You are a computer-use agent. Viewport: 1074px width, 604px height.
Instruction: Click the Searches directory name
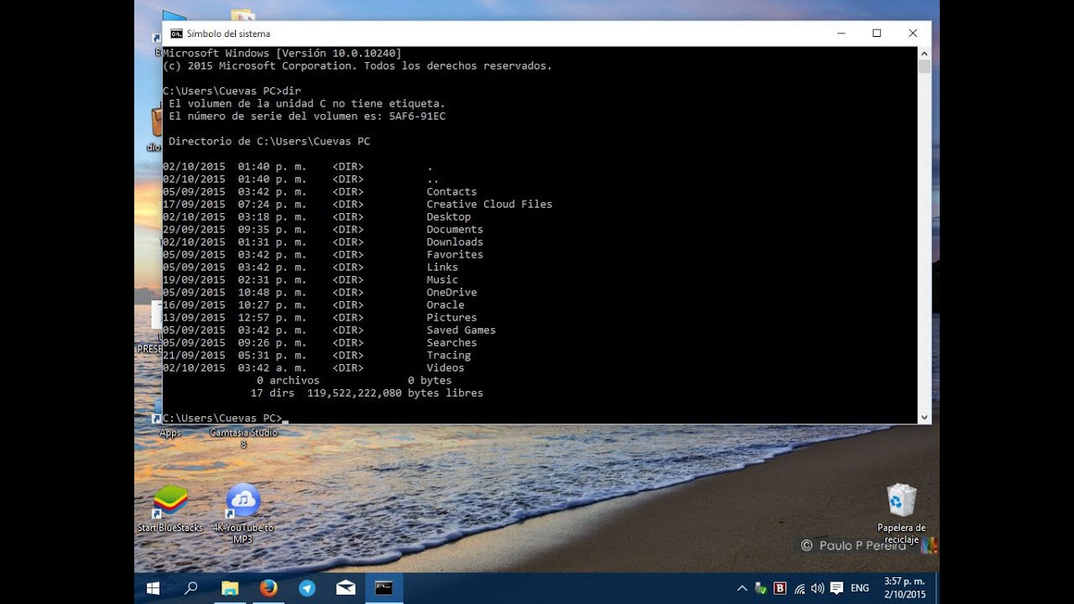tap(451, 343)
